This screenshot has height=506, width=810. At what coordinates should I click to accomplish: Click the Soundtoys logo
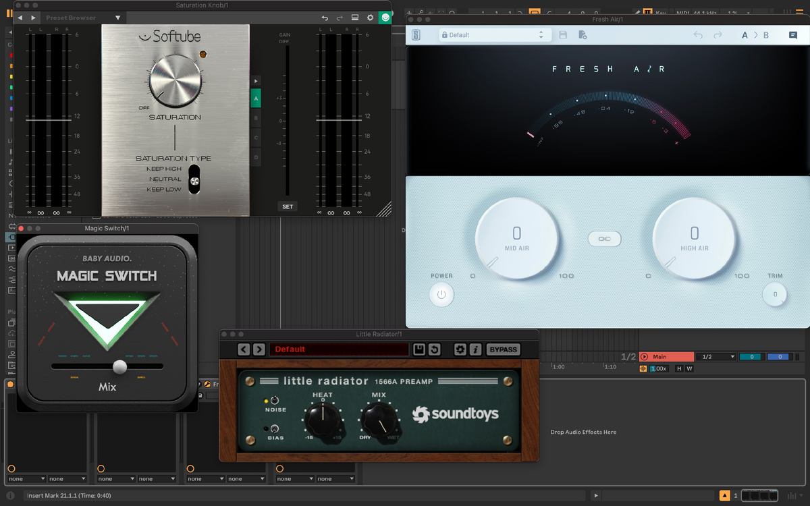pyautogui.click(x=456, y=414)
